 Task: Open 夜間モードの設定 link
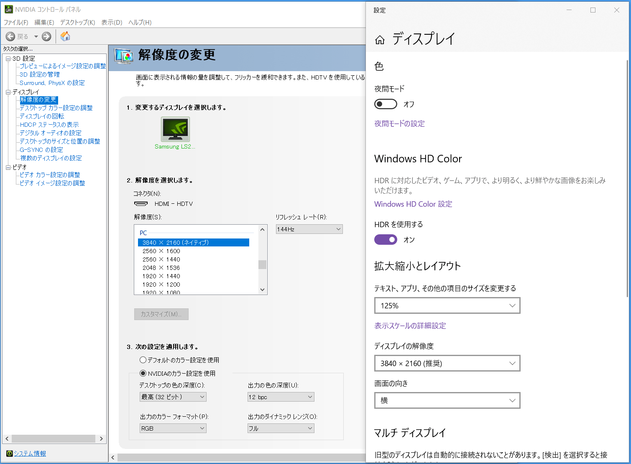click(399, 123)
